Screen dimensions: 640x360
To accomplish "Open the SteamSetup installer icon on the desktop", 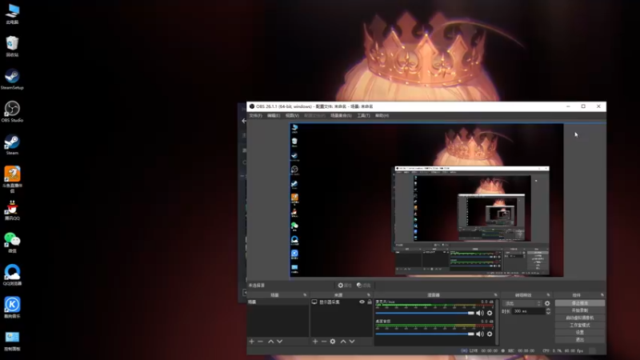I will pyautogui.click(x=12, y=79).
